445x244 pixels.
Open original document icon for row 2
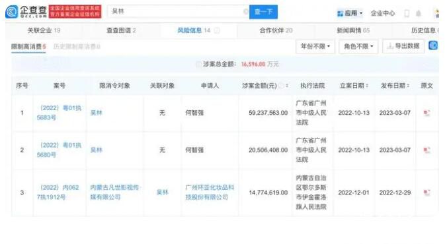[x=427, y=150]
